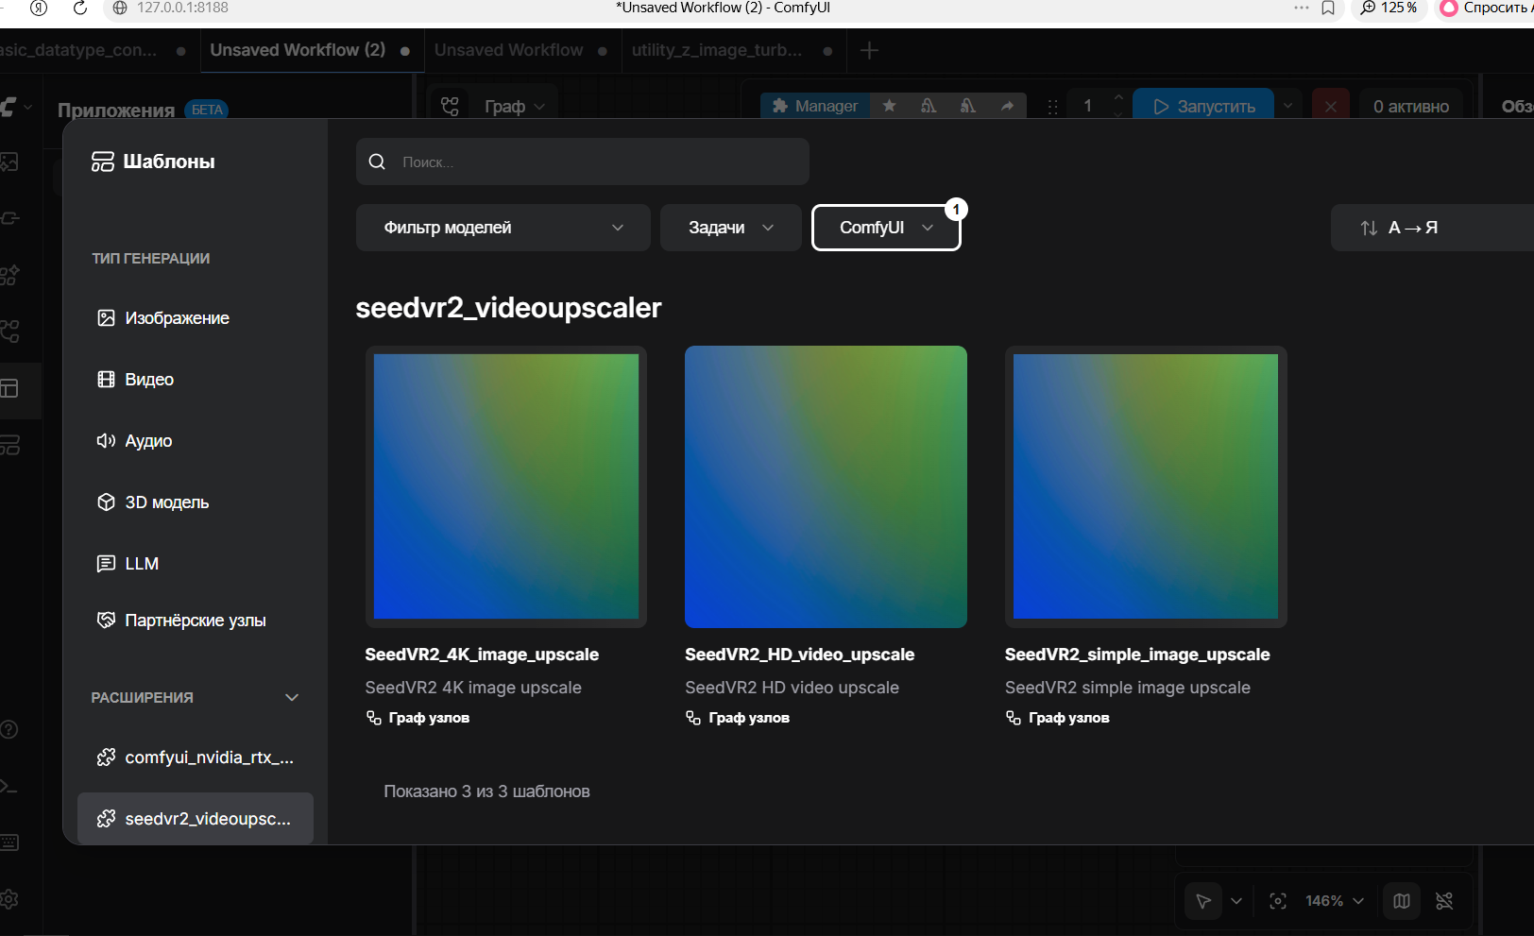Open the Задачи dropdown
1534x936 pixels.
[731, 228]
